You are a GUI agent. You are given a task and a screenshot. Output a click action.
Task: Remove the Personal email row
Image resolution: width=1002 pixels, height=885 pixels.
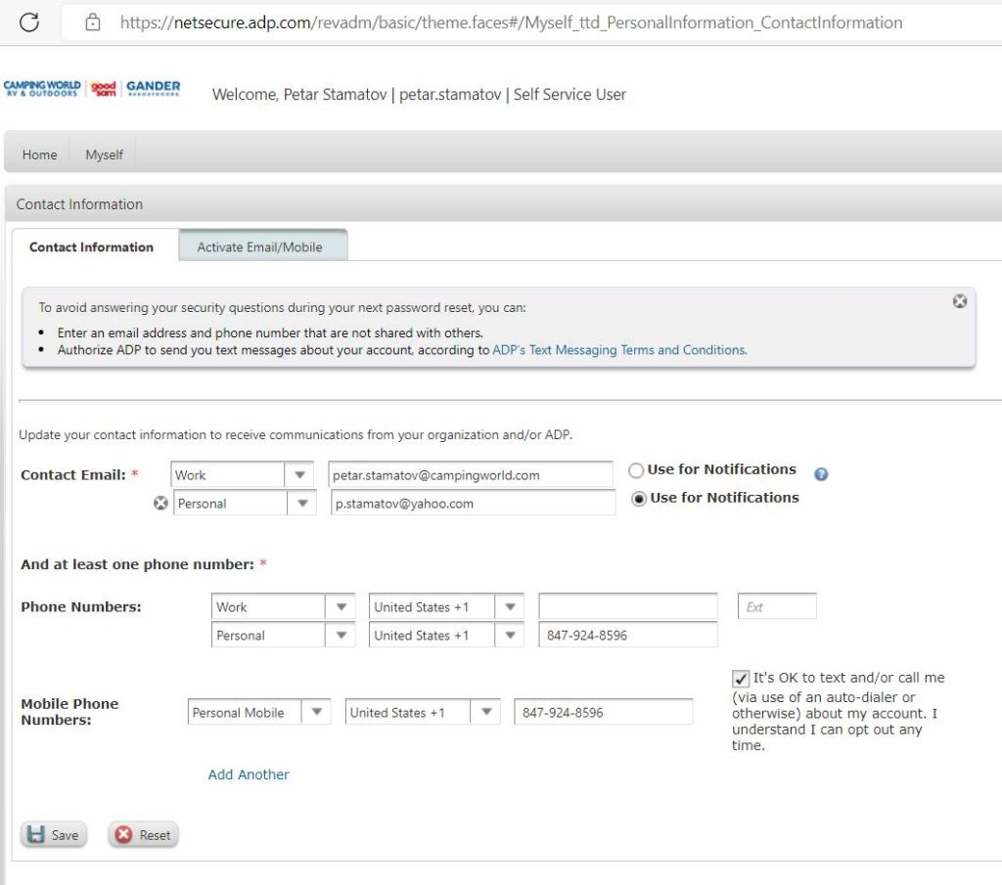click(161, 504)
